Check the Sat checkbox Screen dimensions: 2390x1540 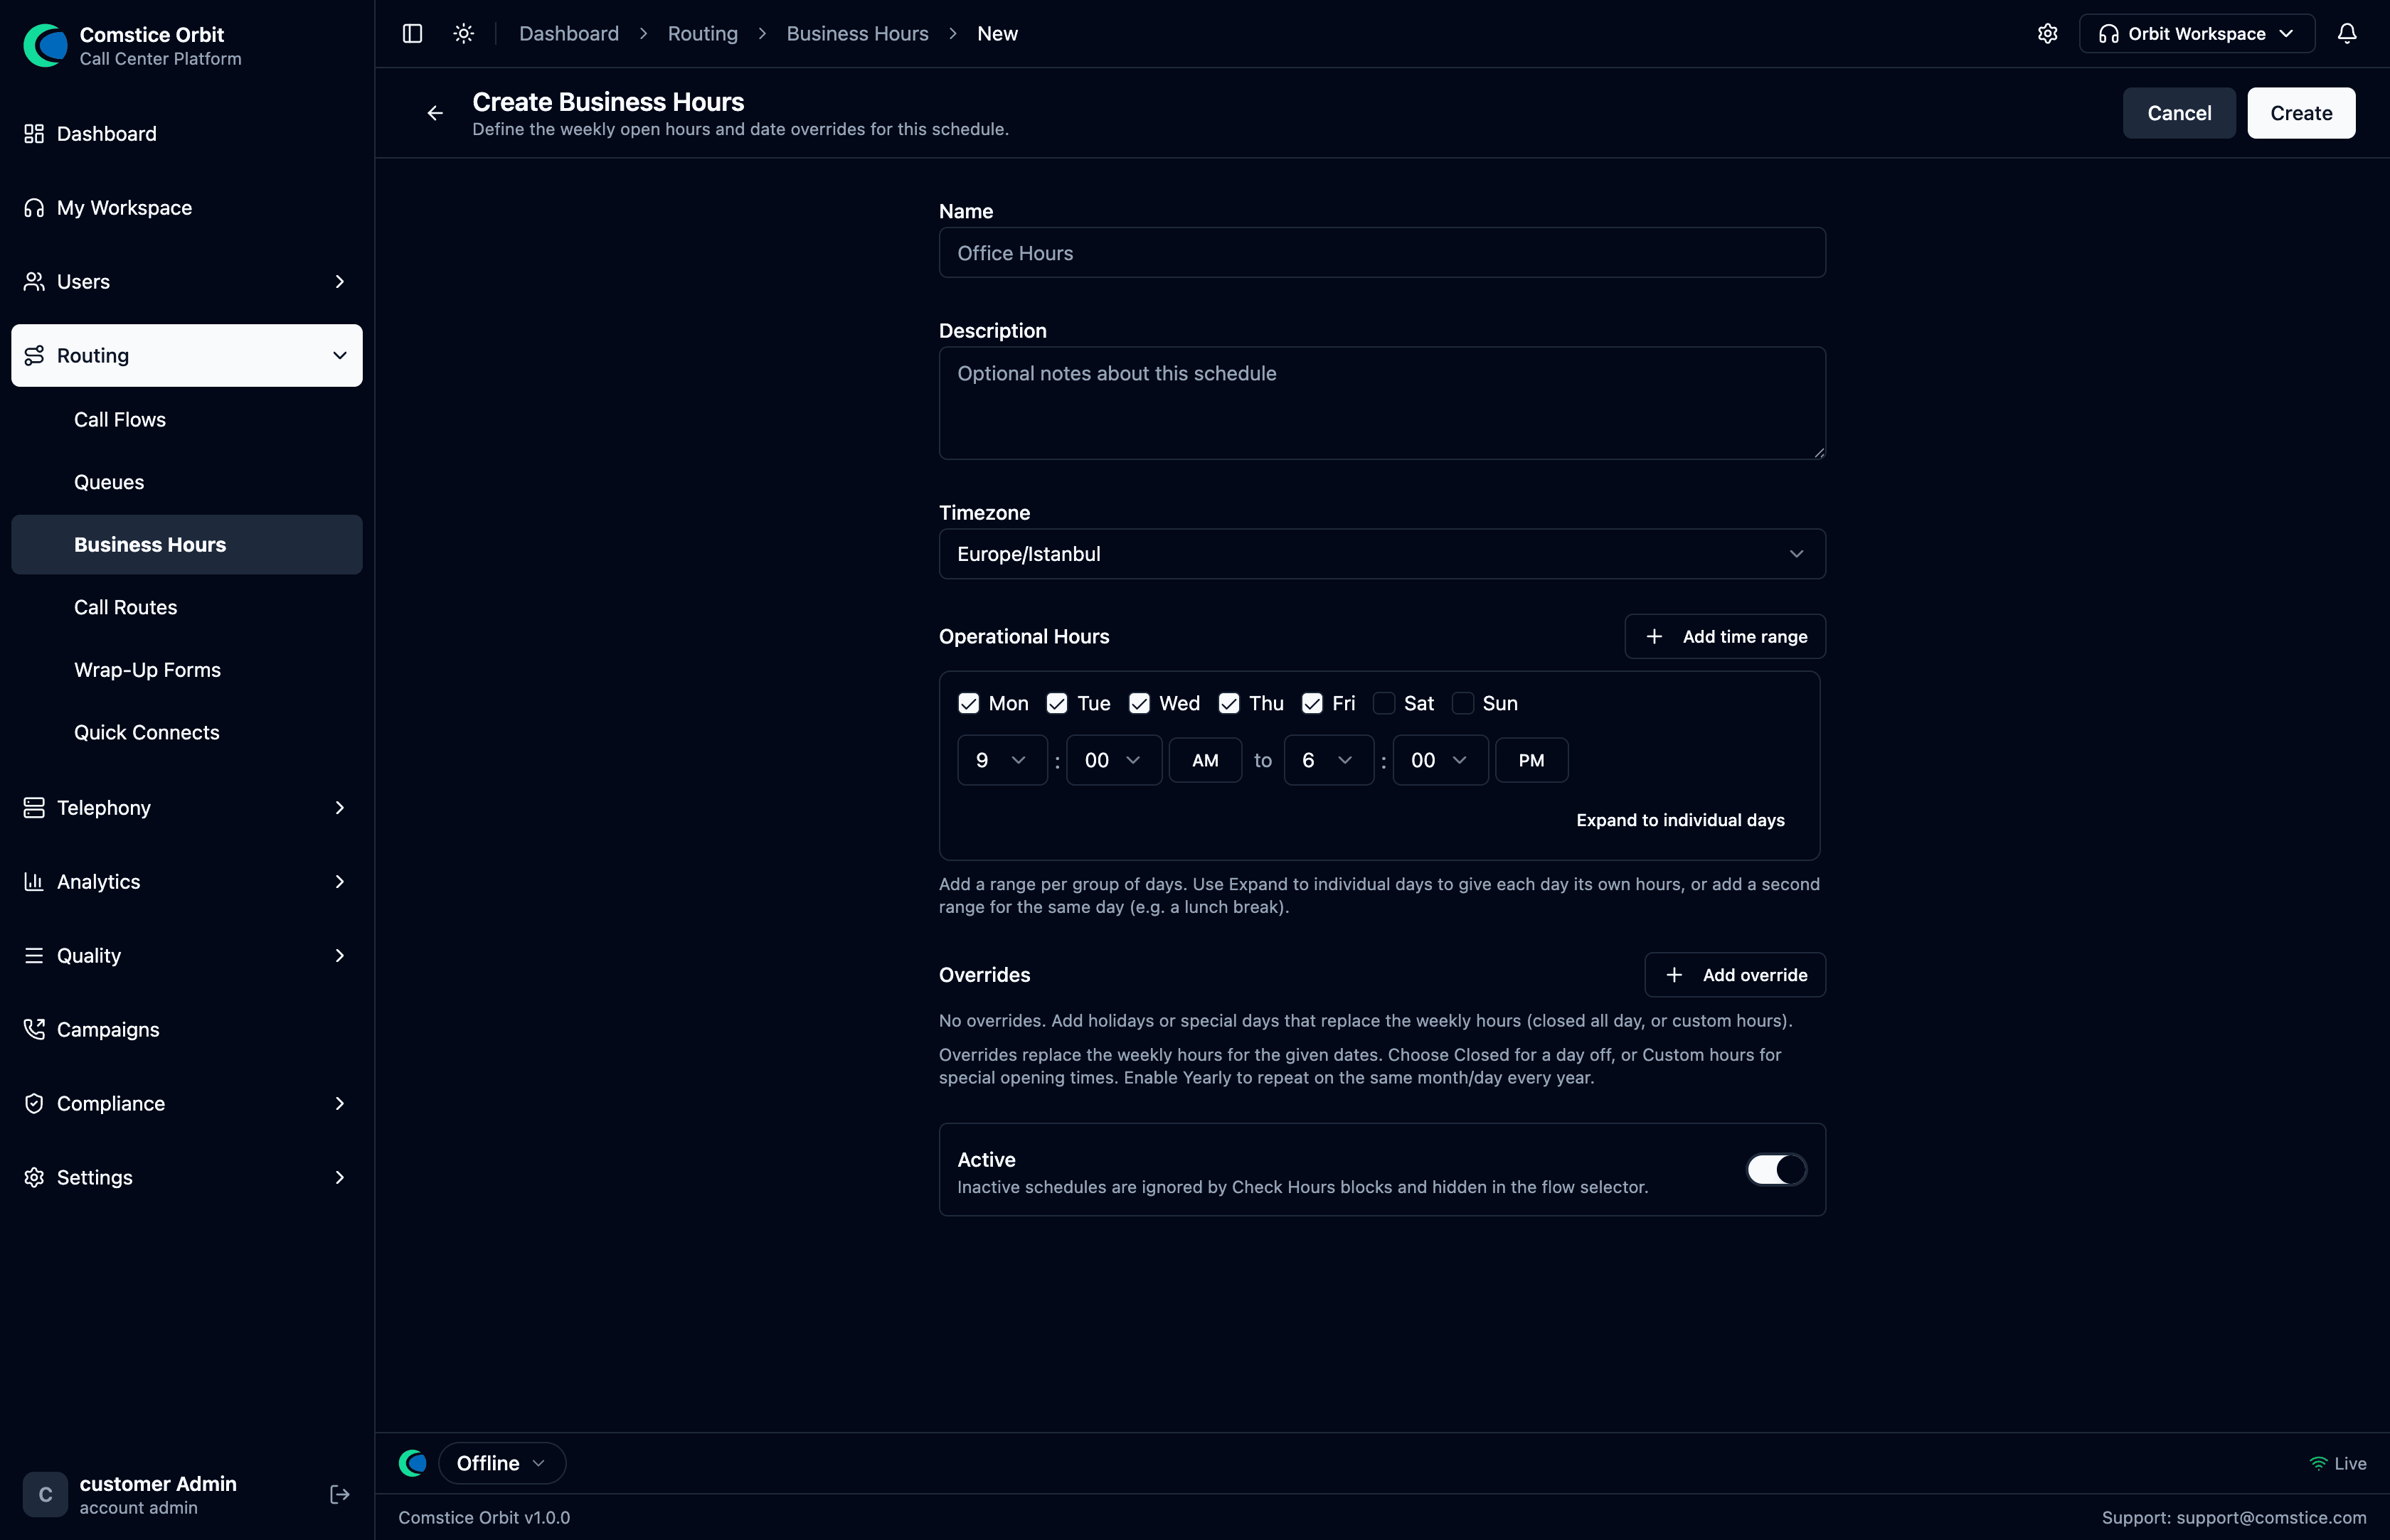click(1383, 703)
